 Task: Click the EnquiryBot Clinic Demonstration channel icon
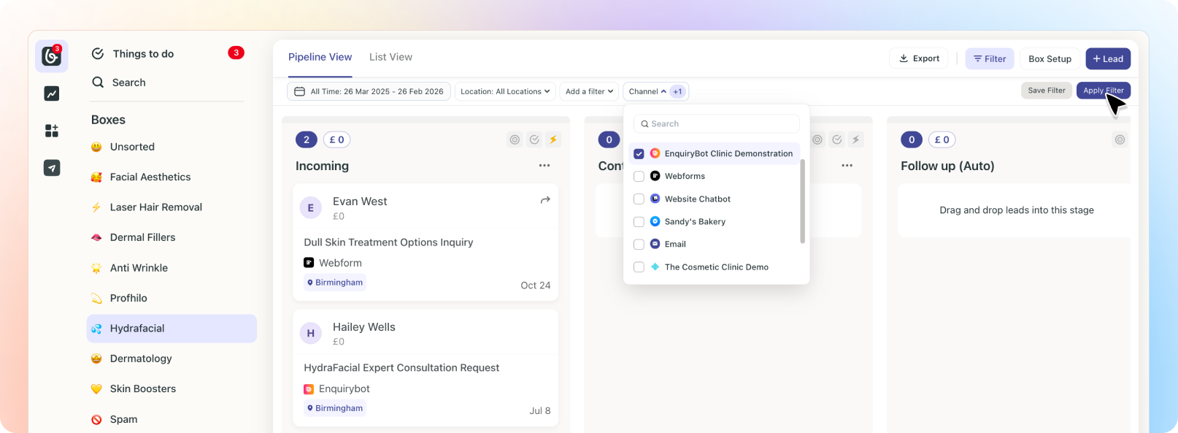pyautogui.click(x=655, y=153)
